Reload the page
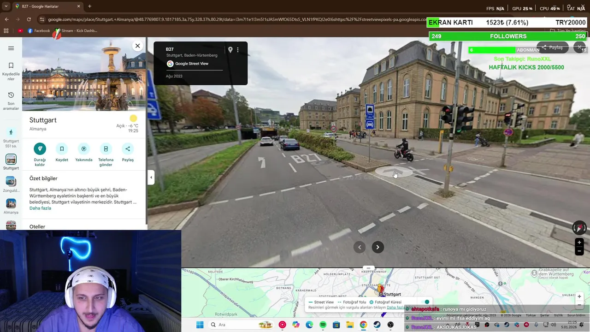Viewport: 590px width, 332px height. [29, 19]
